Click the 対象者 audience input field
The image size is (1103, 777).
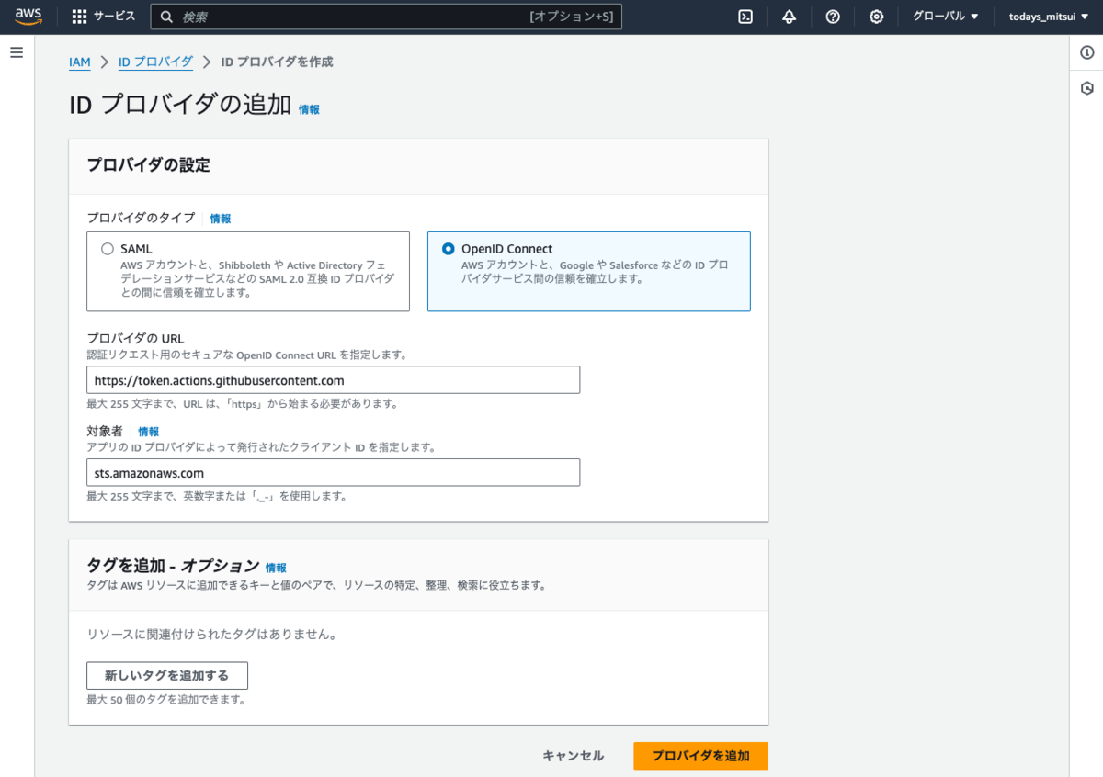pos(333,473)
